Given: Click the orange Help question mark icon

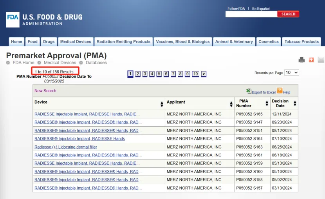Looking at the screenshot, I should (x=280, y=90).
